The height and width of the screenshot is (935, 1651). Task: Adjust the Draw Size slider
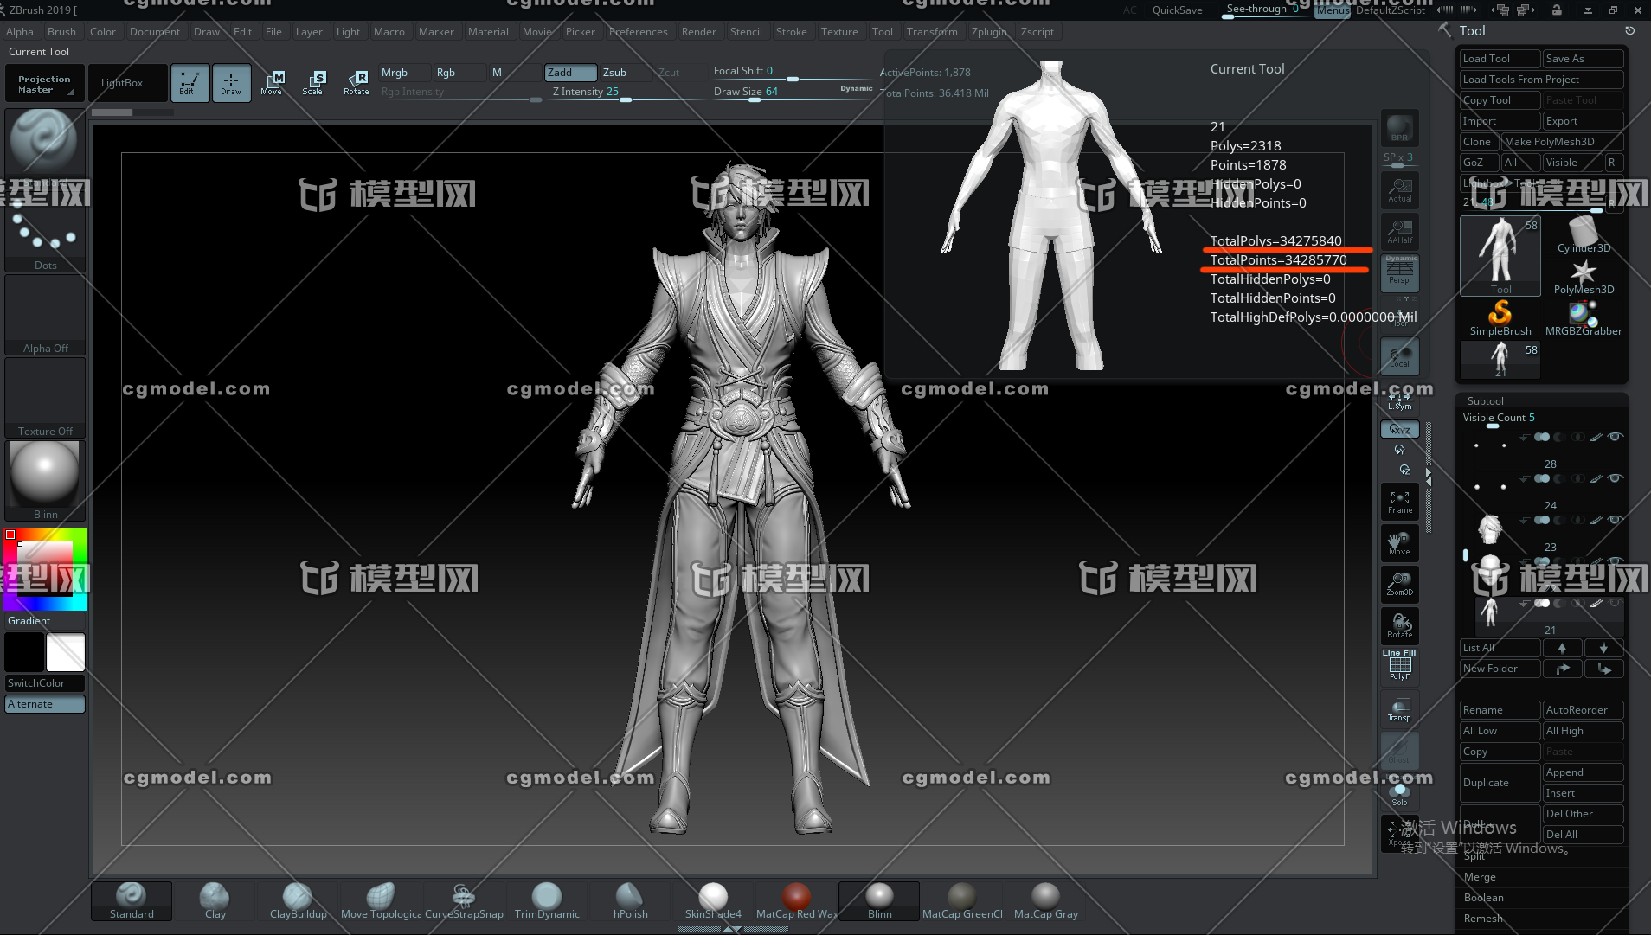(x=791, y=93)
